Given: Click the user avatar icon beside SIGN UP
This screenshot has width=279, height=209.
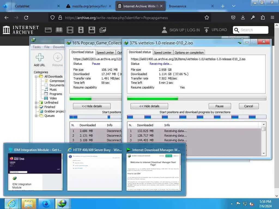Looking at the screenshot, I should point(164,30).
